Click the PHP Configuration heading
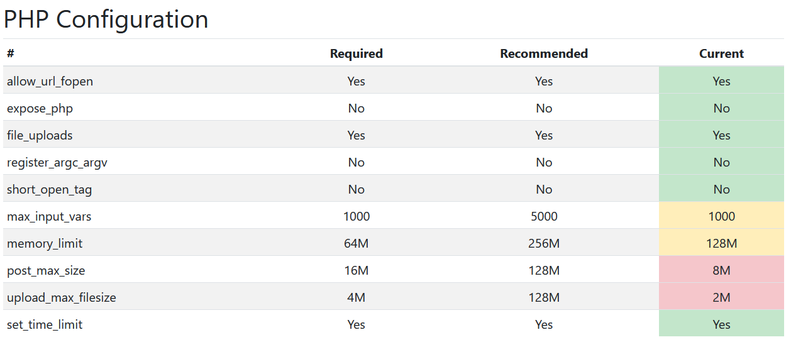This screenshot has width=808, height=347. tap(106, 19)
